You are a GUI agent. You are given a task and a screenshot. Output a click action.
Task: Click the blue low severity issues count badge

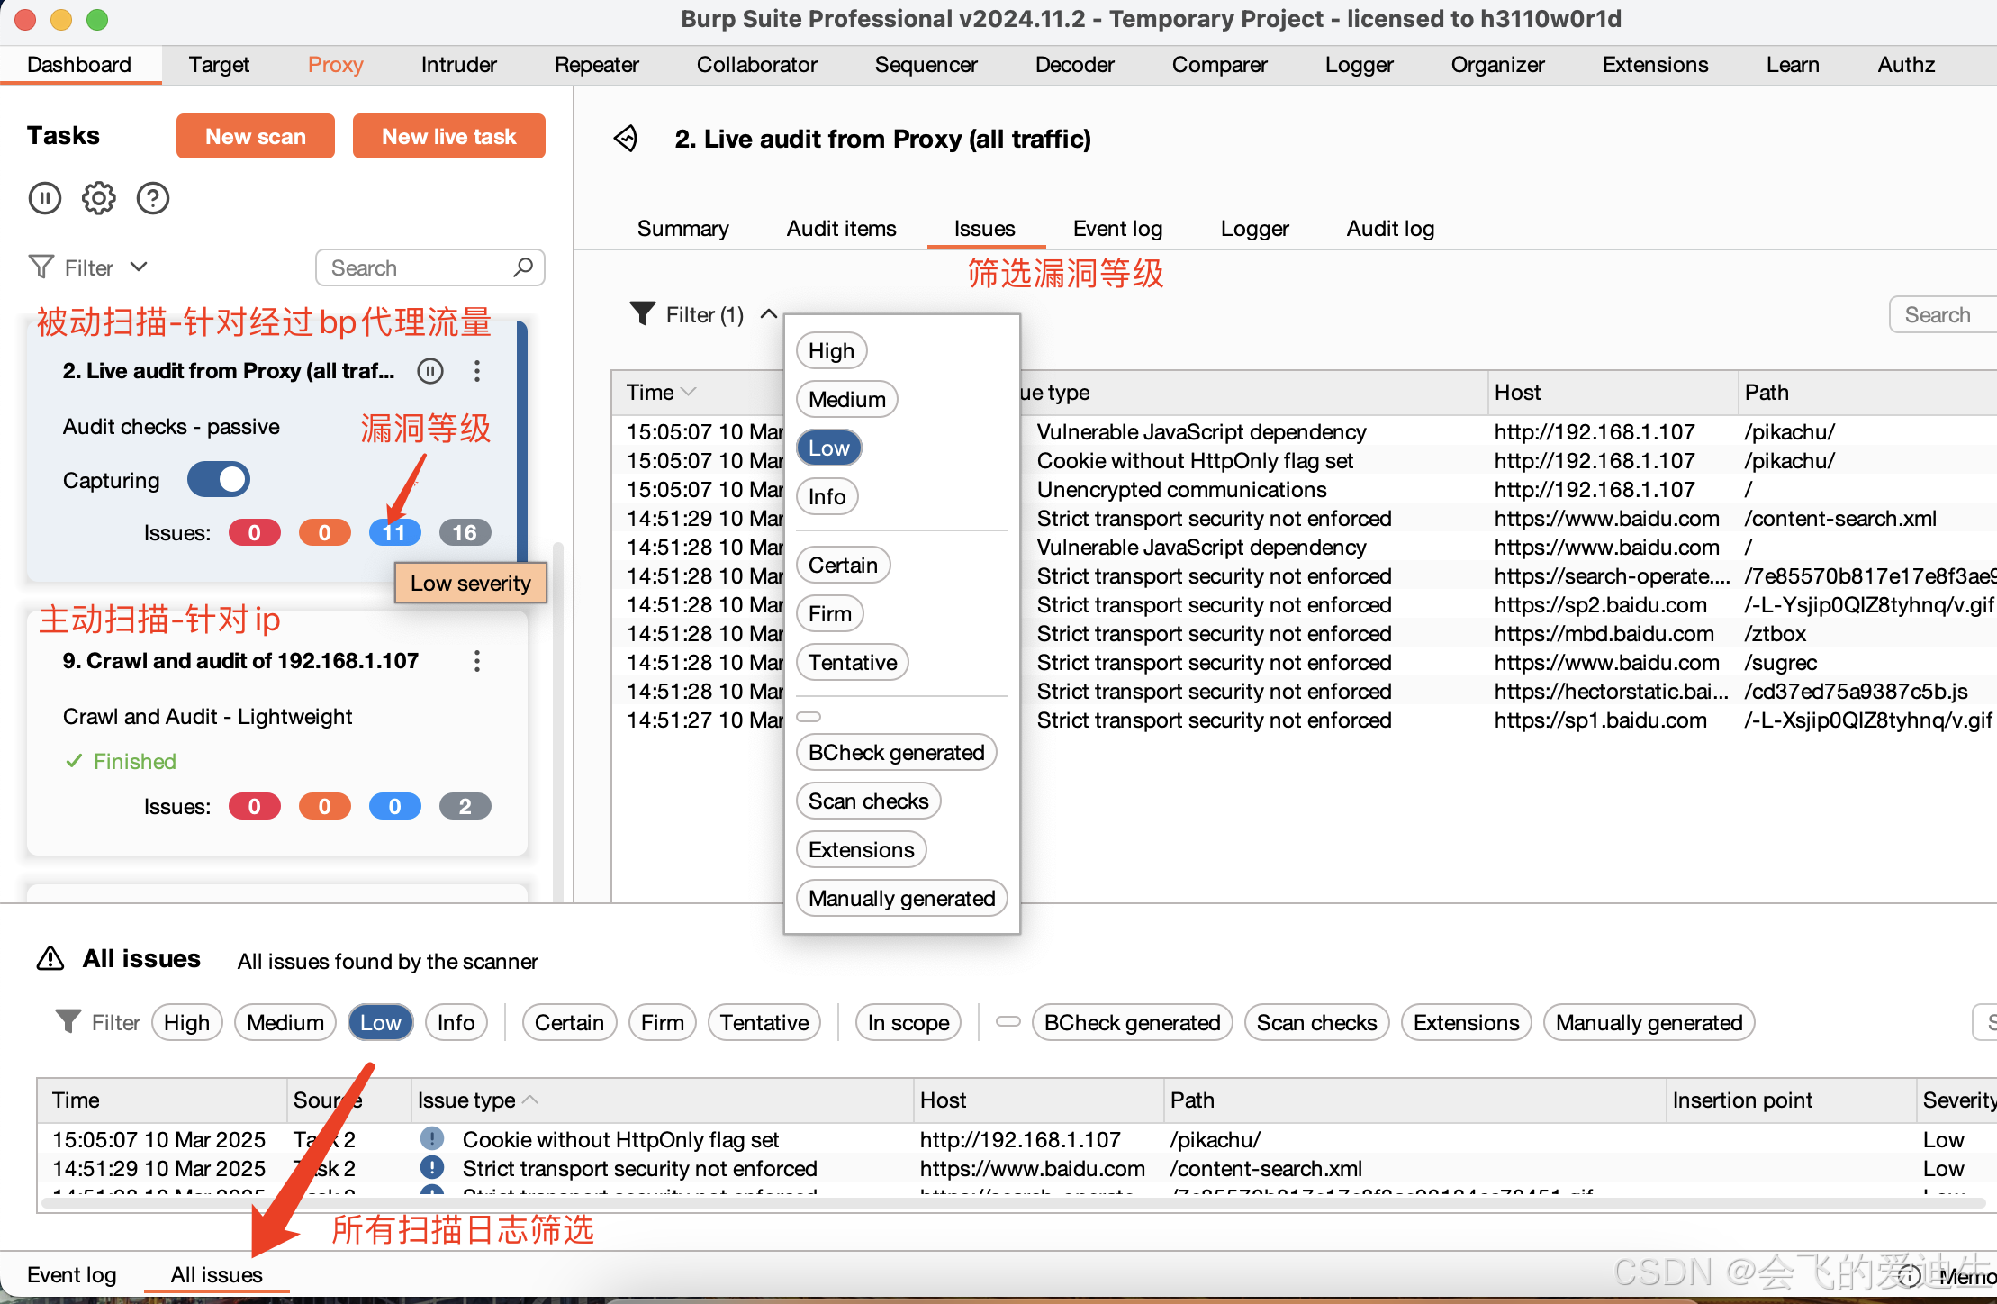tap(394, 532)
